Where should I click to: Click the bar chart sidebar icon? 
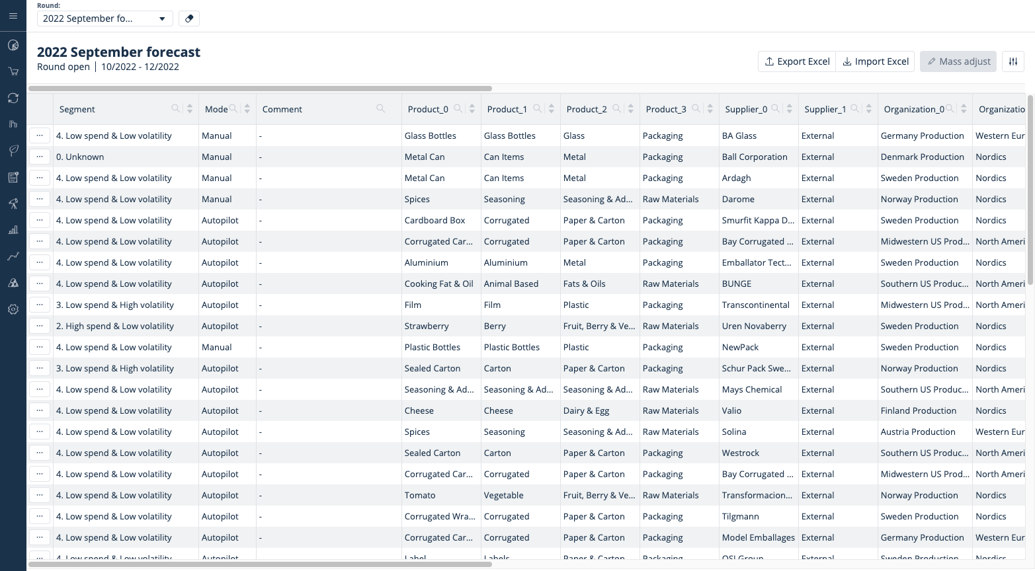[x=13, y=230]
